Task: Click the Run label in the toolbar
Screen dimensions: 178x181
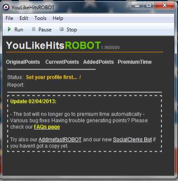Action: (19, 30)
